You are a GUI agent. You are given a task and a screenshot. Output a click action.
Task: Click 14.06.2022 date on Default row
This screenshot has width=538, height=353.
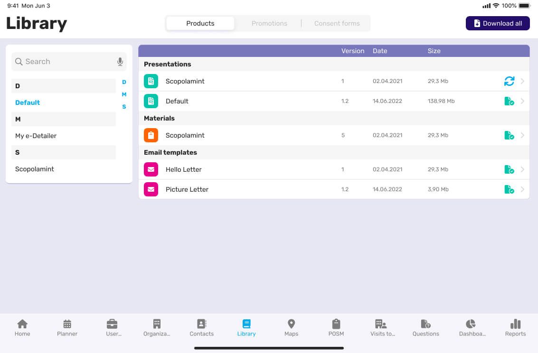pos(387,101)
